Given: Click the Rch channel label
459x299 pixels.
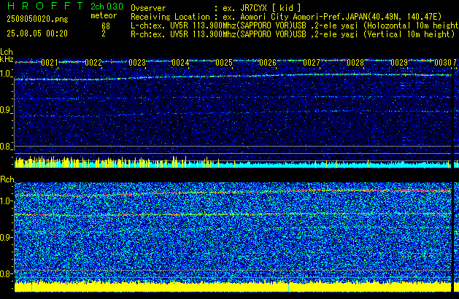Looking at the screenshot, I should [7, 179].
